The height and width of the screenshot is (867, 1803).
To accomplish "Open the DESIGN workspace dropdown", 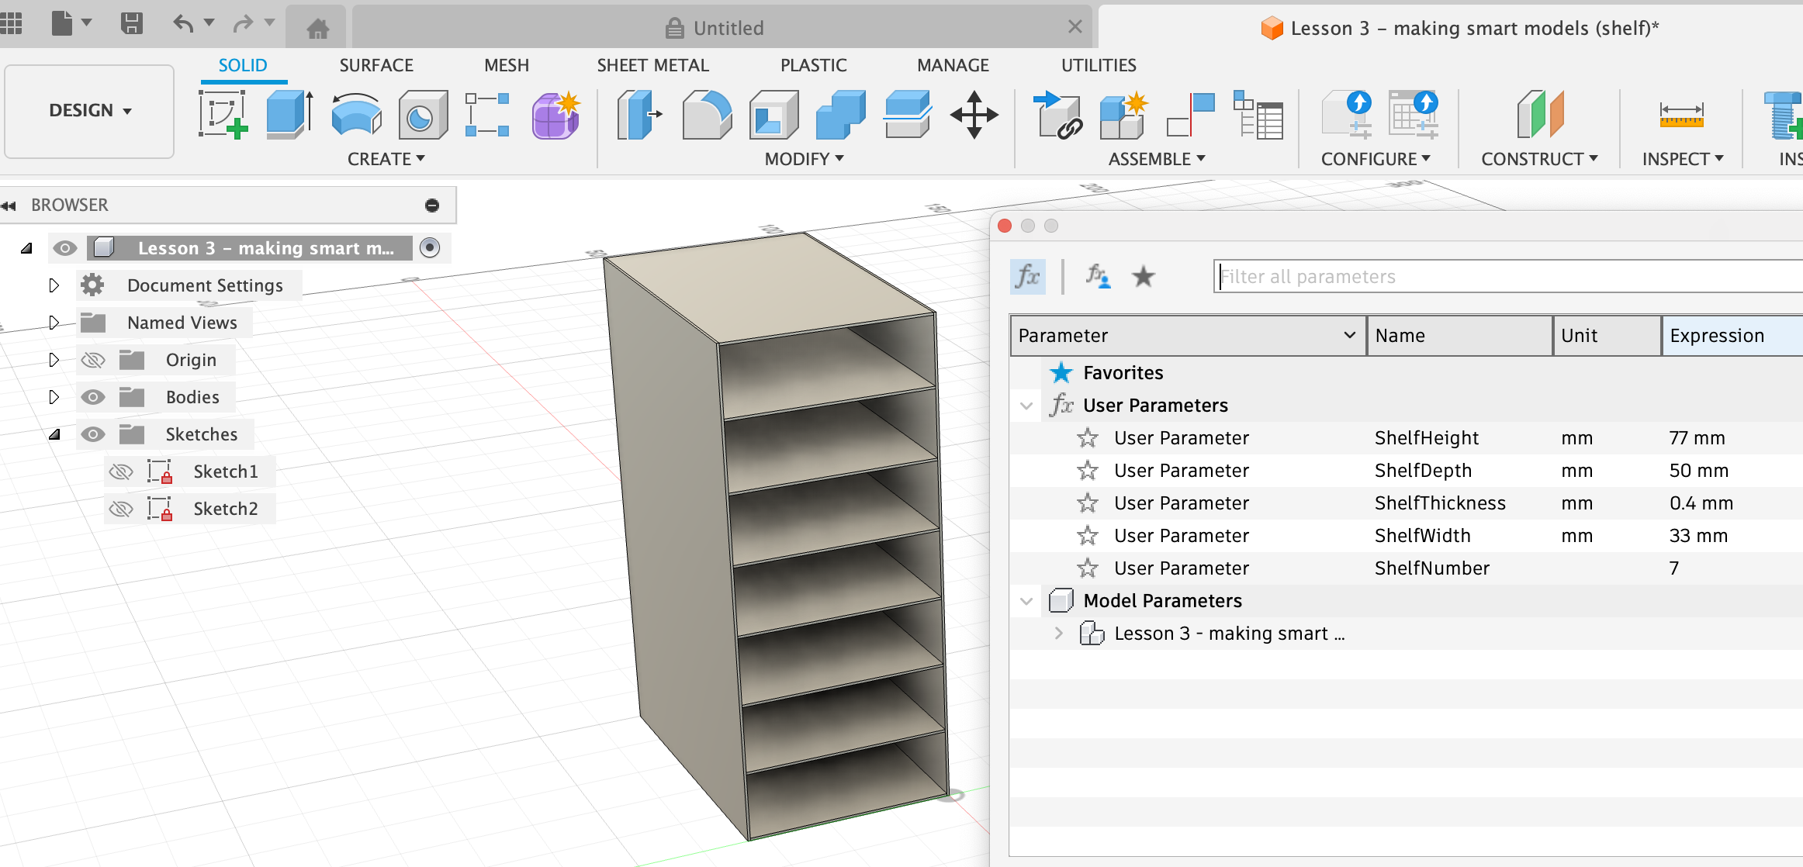I will pos(89,111).
